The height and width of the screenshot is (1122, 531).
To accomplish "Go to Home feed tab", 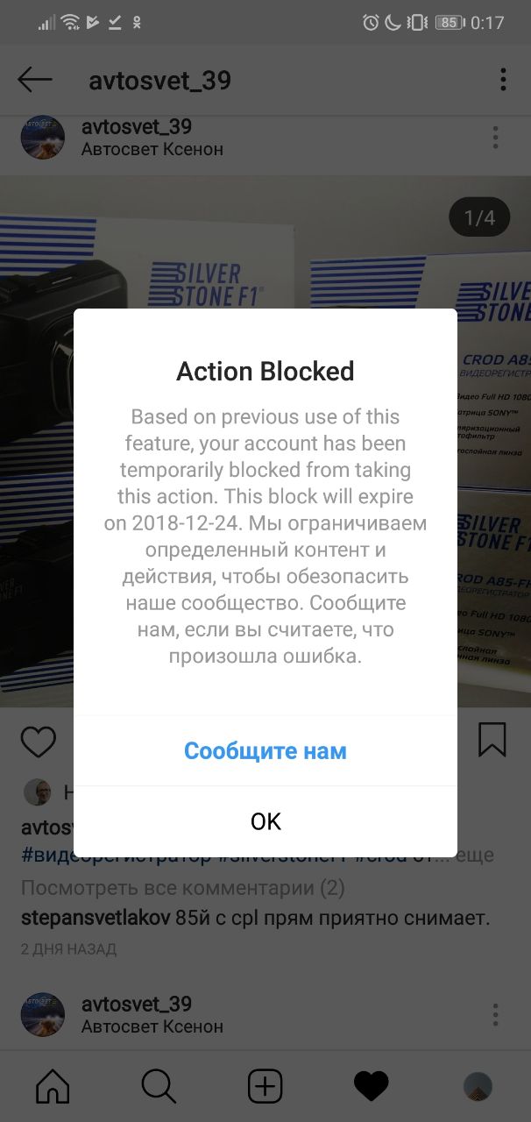I will tap(53, 1087).
